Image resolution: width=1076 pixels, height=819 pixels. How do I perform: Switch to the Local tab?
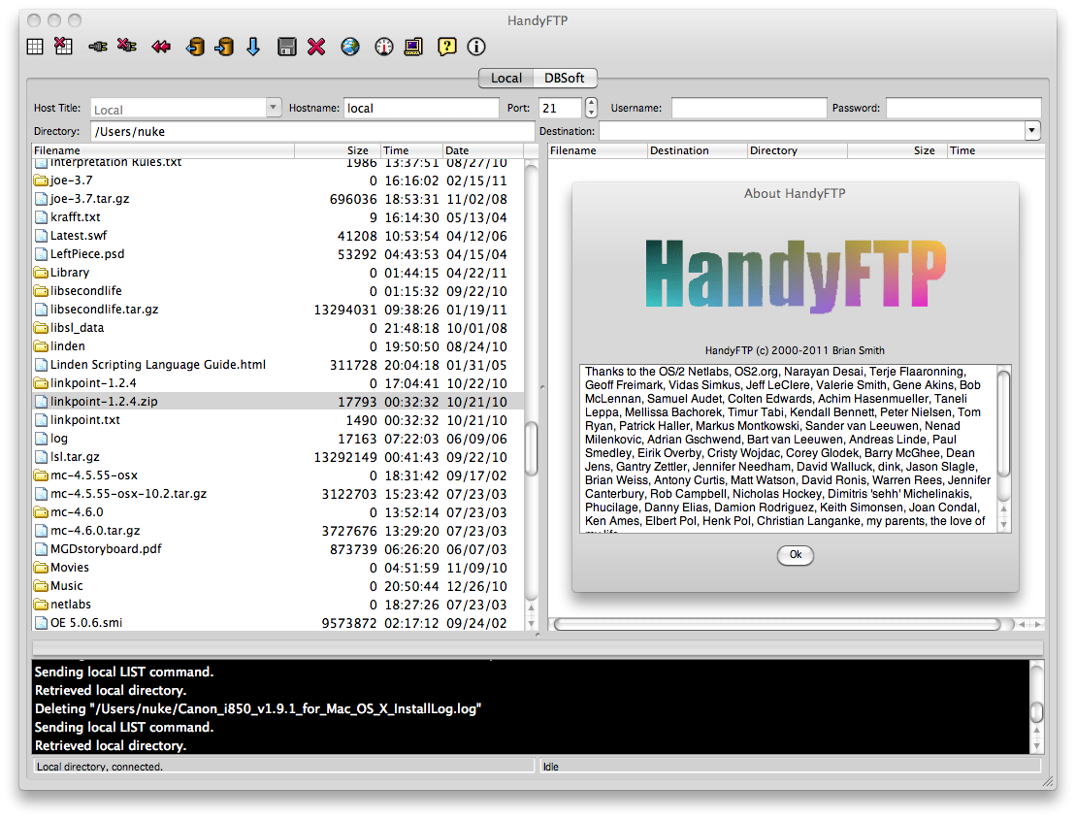pyautogui.click(x=506, y=79)
